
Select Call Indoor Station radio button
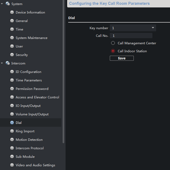click(113, 51)
